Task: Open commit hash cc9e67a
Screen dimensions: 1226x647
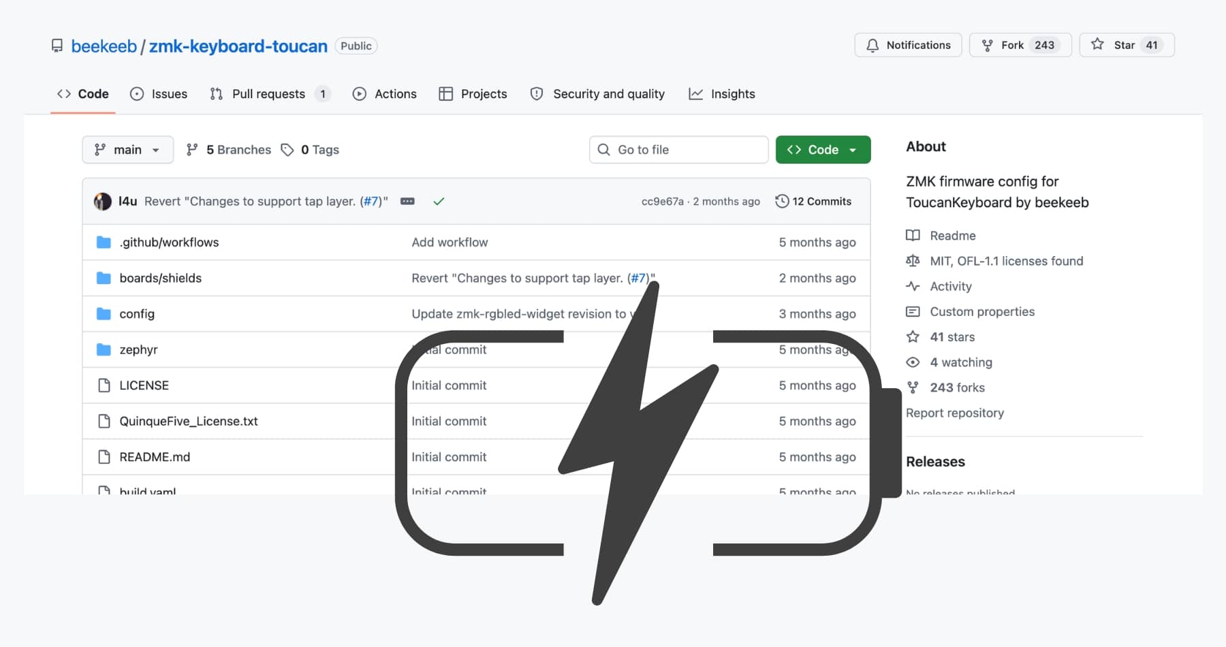Action: click(662, 202)
